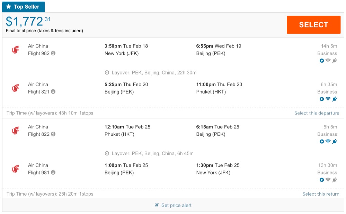Click the entertainment icon for Flight 981
The width and height of the screenshot is (346, 214).
pyautogui.click(x=322, y=180)
